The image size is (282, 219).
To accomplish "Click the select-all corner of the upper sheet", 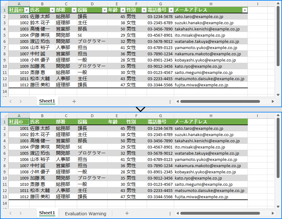I will [x=4, y=4].
